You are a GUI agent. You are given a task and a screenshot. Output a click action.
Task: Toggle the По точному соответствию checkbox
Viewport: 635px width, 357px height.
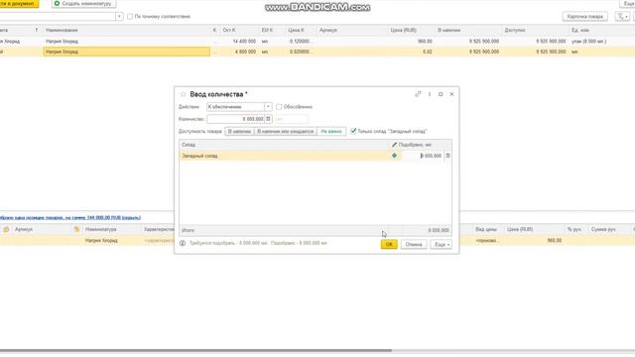[x=130, y=17]
